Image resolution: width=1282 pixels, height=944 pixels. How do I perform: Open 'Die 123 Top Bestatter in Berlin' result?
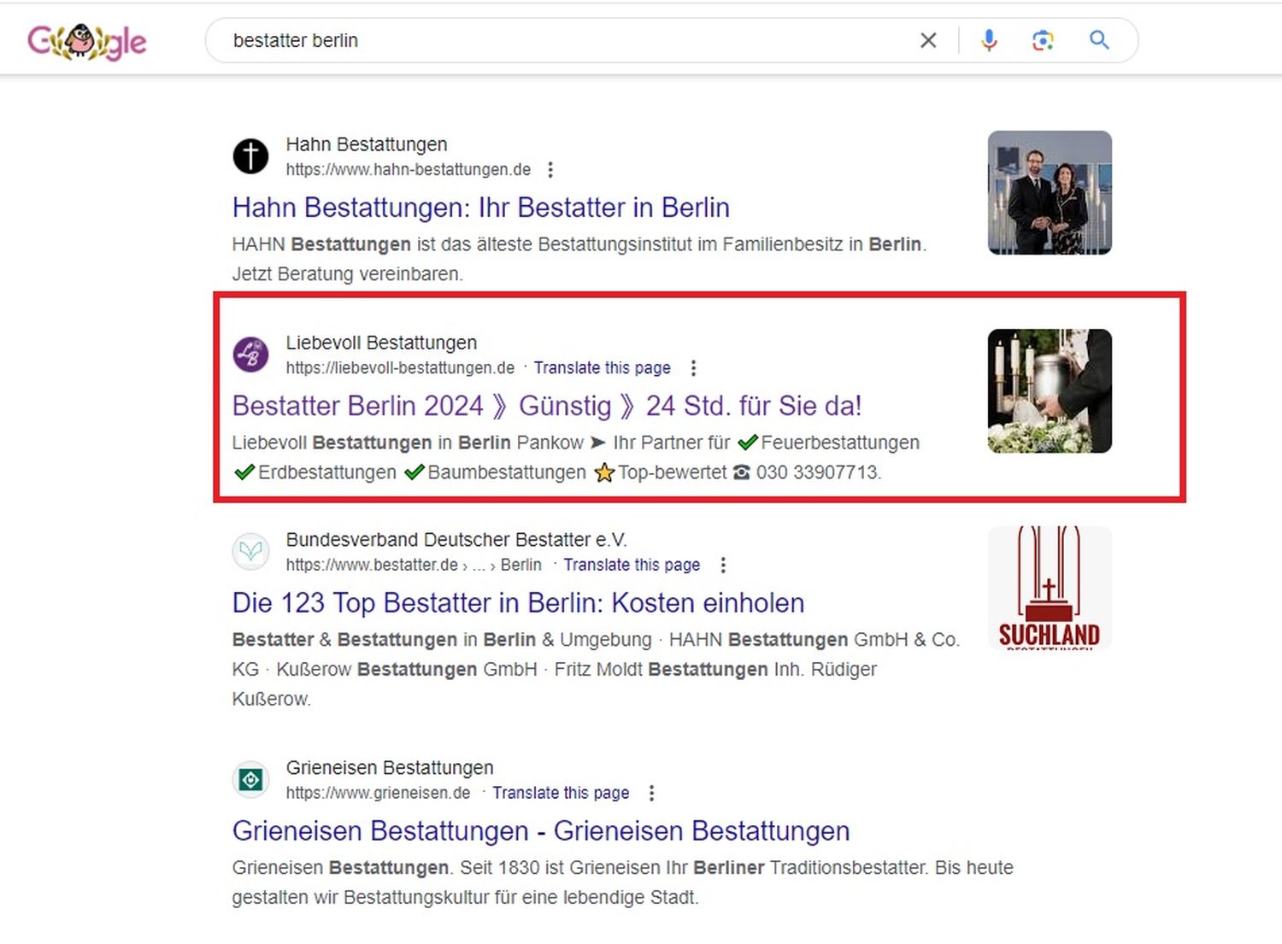click(518, 603)
